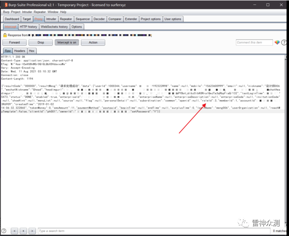Click the HTTP/1.1 200 OK status line
This screenshot has height=236, width=289.
point(13,57)
